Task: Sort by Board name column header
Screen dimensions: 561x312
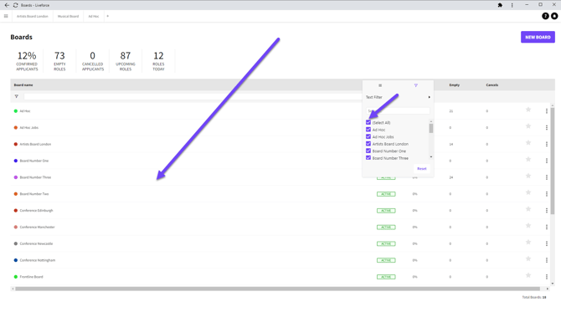Action: click(23, 85)
